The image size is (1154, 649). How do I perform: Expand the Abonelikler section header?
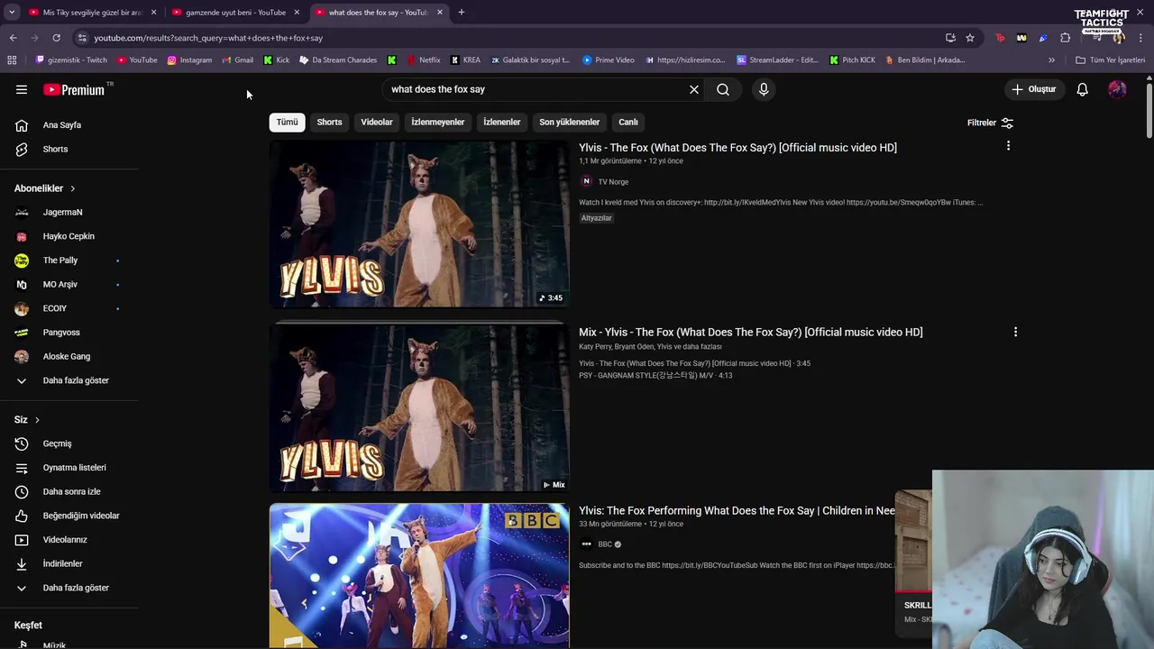click(x=45, y=188)
